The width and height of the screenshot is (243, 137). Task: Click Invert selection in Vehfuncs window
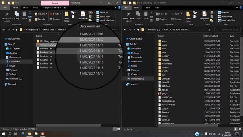pos(105,20)
